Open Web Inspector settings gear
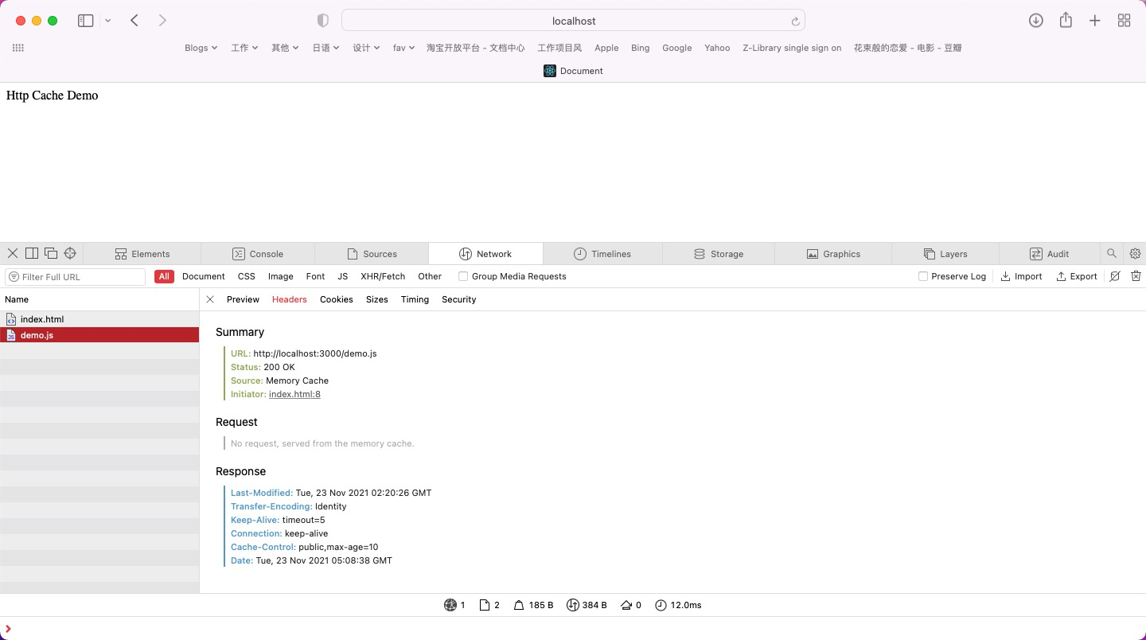Image resolution: width=1146 pixels, height=640 pixels. click(x=1135, y=253)
